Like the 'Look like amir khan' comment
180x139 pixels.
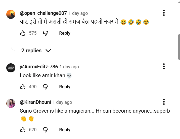pos(23,86)
